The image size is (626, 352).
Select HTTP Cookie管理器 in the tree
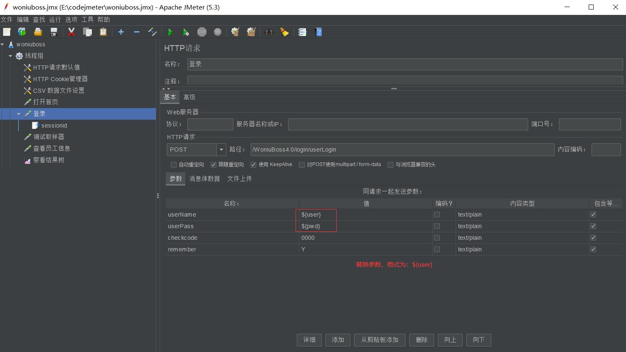tap(61, 79)
